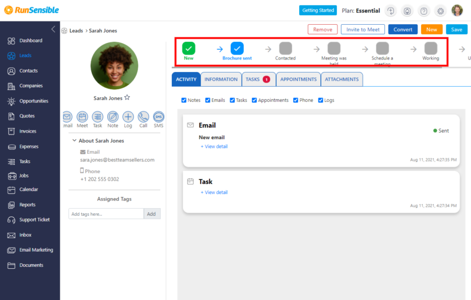Open Companies in the sidebar

25,86
